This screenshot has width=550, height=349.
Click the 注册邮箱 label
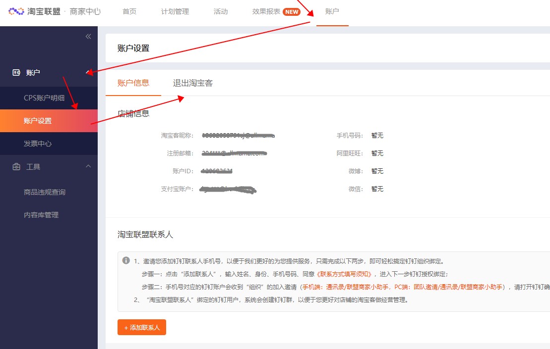[180, 153]
